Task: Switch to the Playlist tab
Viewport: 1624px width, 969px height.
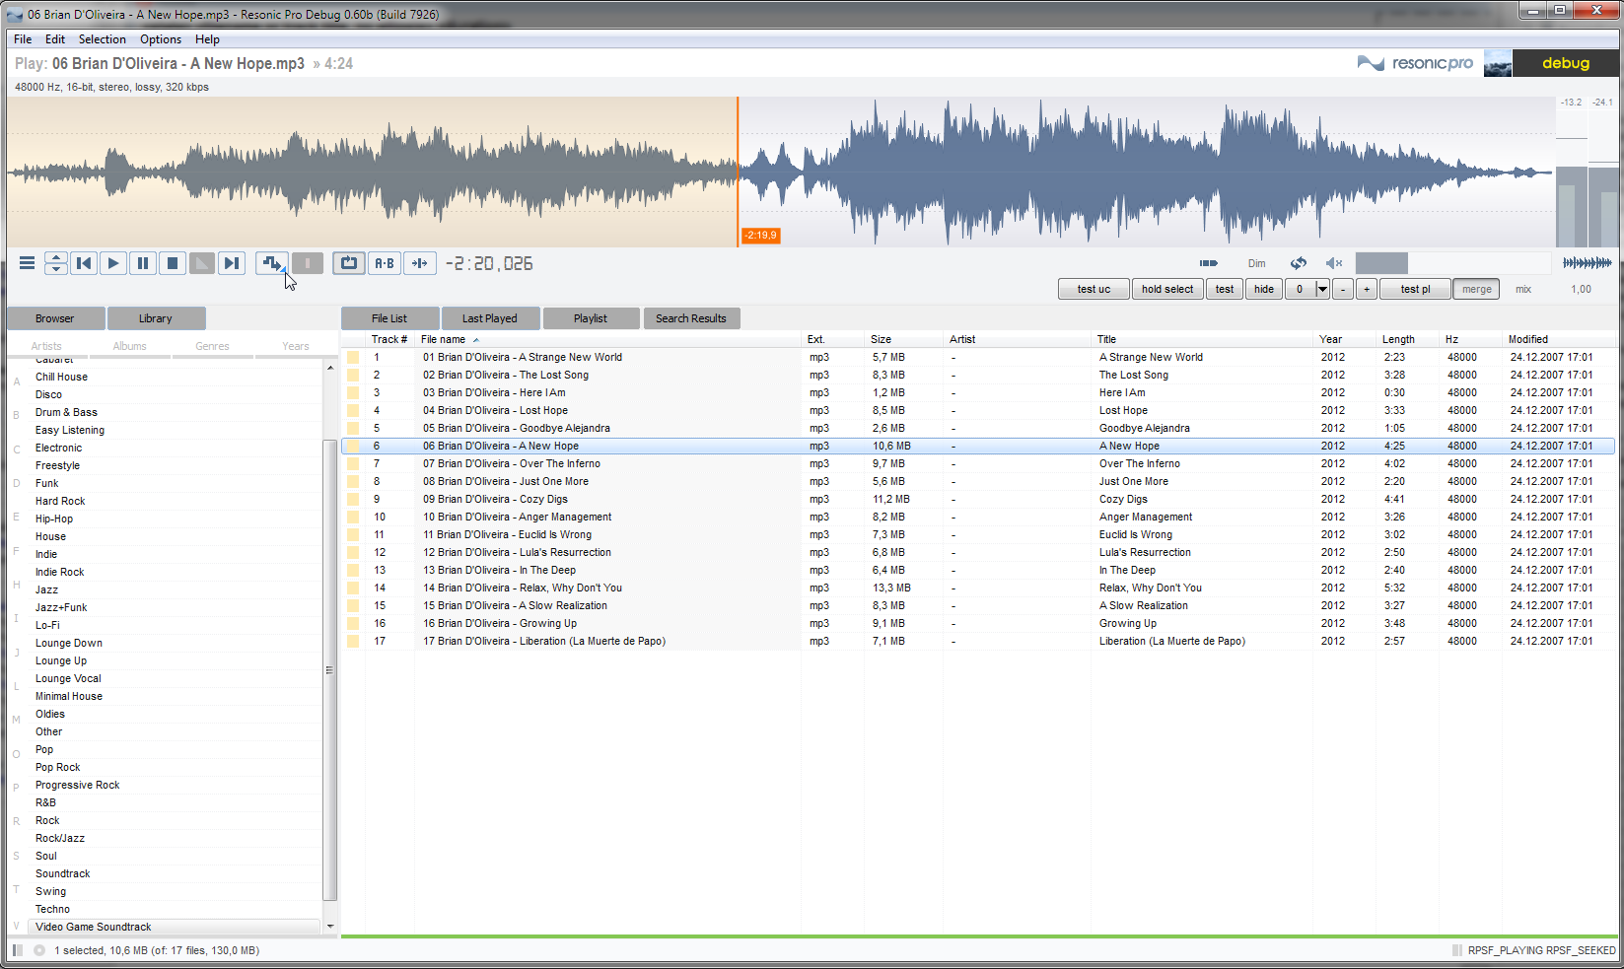Action: point(590,318)
